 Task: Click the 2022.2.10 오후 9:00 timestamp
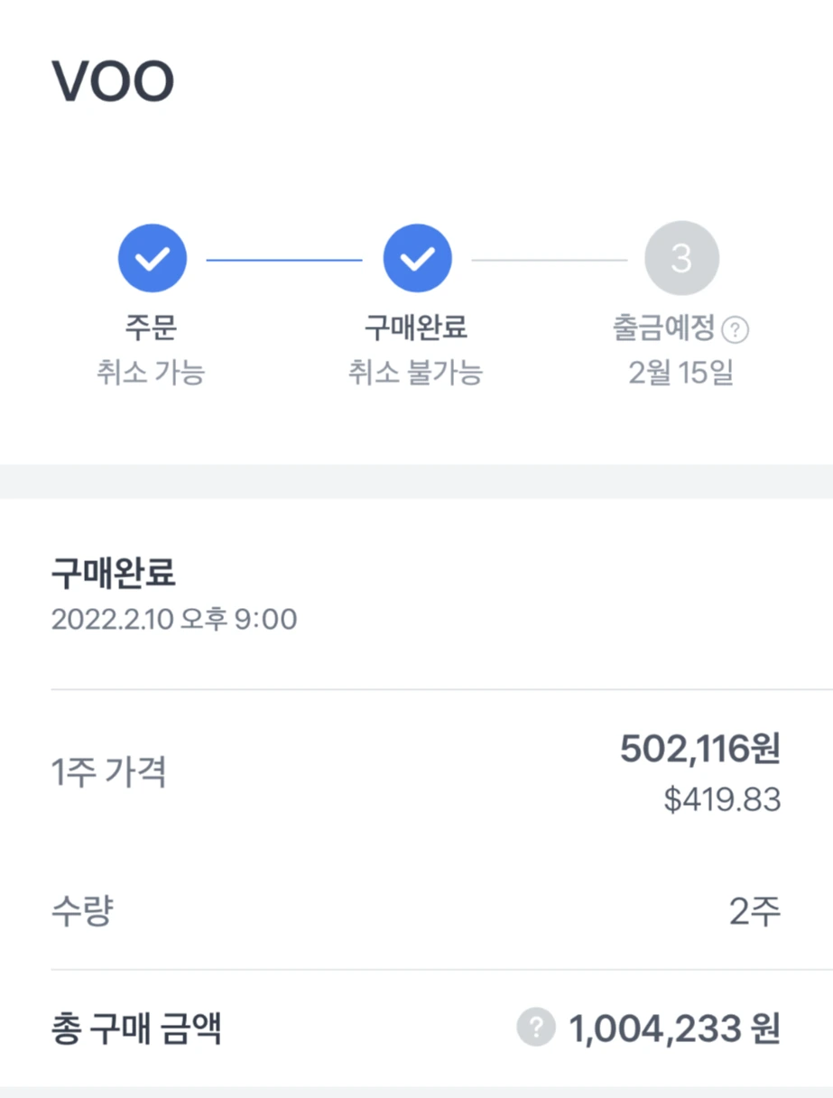pyautogui.click(x=174, y=620)
